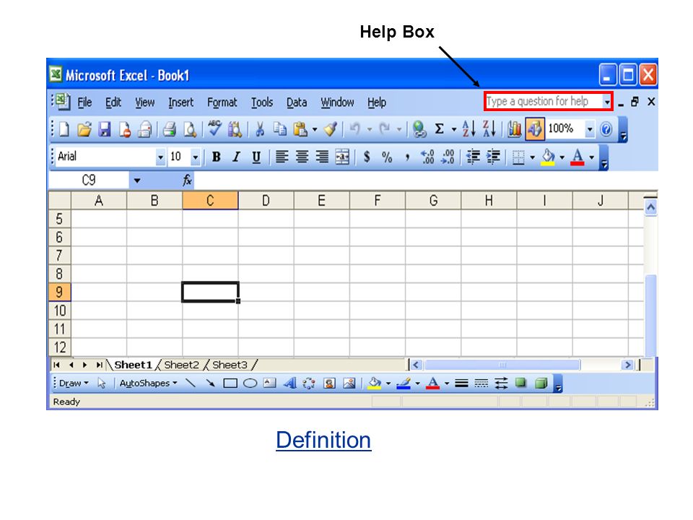Open the Draw menu dropdown
Viewport: 693px width, 520px height.
pyautogui.click(x=74, y=383)
